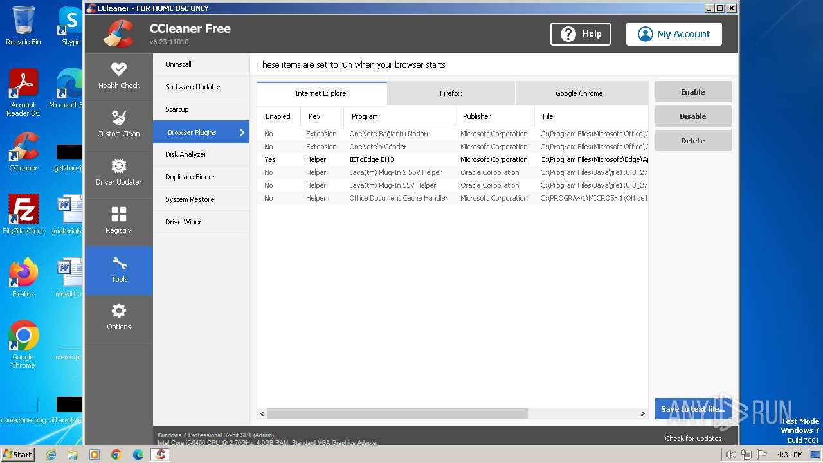Click Save to text file button
The width and height of the screenshot is (823, 463).
click(x=693, y=409)
